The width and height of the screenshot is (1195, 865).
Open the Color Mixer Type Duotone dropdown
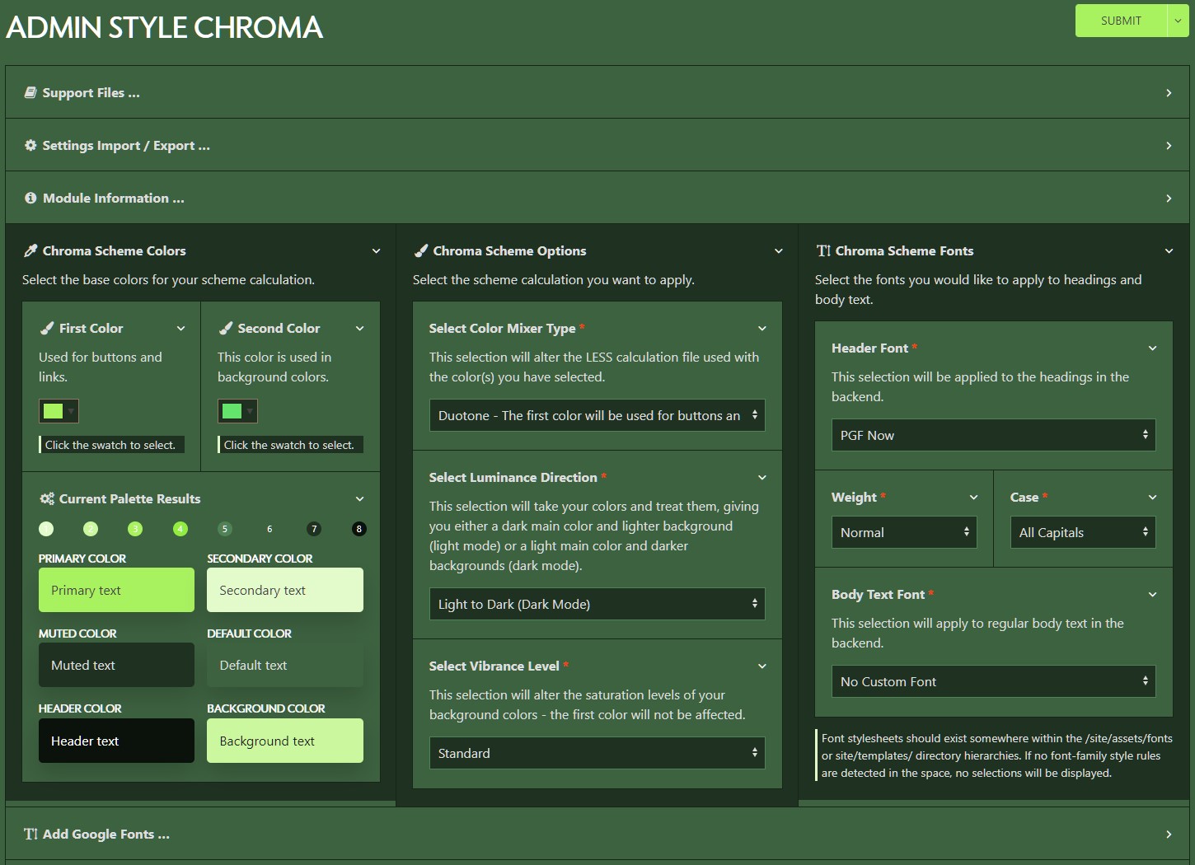click(x=597, y=416)
